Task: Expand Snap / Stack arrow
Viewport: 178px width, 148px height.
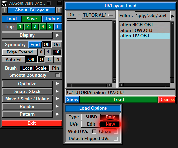Action: tap(57, 92)
